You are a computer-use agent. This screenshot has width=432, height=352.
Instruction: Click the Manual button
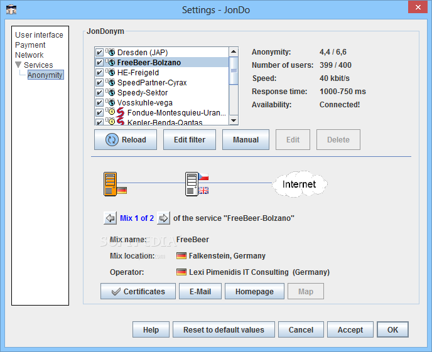tap(246, 139)
